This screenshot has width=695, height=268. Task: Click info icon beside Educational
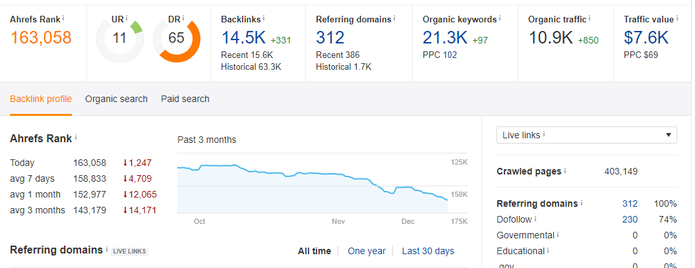coord(548,250)
